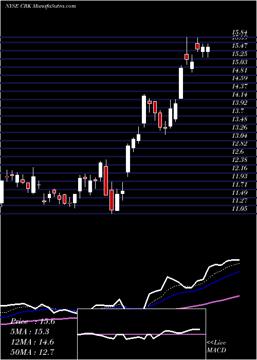Select the 13.26 price axis label
The height and width of the screenshot is (360, 257).
click(239, 128)
